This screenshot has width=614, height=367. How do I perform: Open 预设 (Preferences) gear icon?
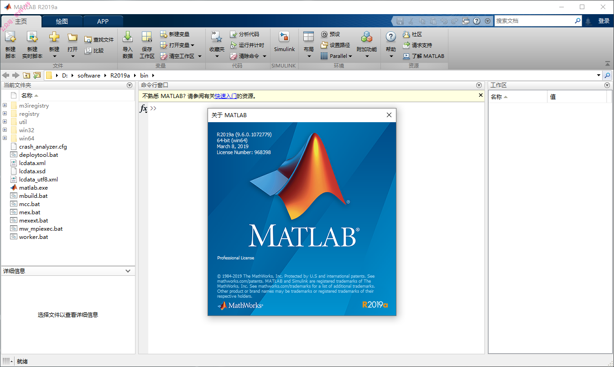324,34
